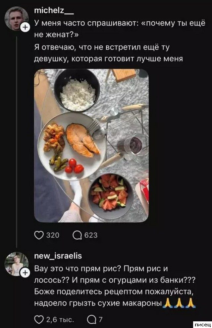The image size is (212, 328).
Task: Open comments on michelz__ post via bubble icon
Action: pos(78,235)
